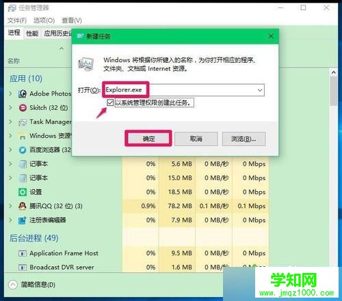
Task: Click 15.0 MB memory cell
Action: click(180, 177)
